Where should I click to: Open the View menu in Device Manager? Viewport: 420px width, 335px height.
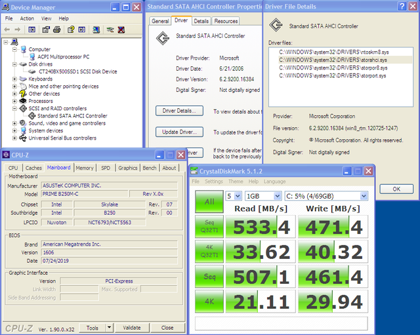[x=47, y=18]
